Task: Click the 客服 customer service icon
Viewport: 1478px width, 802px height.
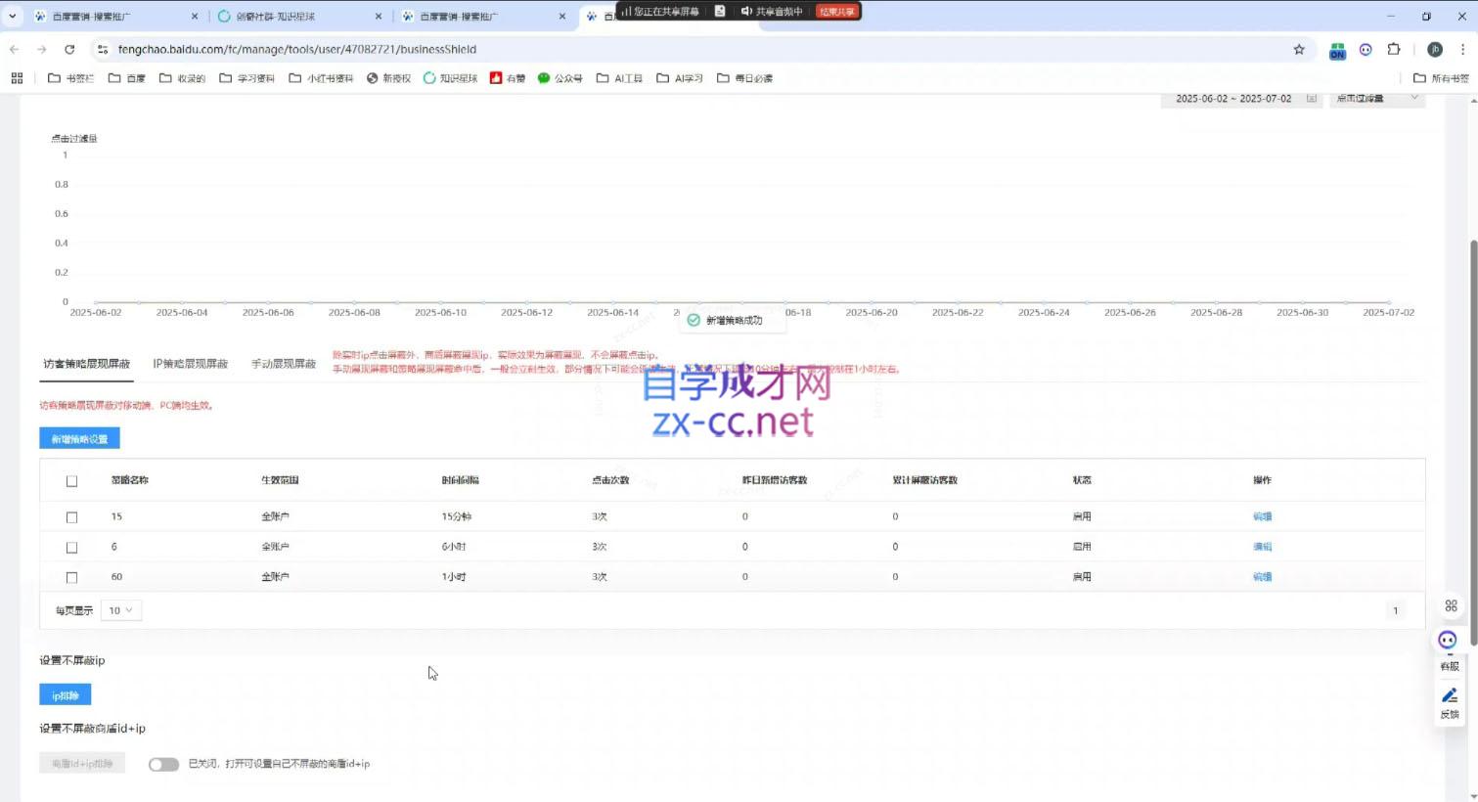Action: click(x=1449, y=640)
